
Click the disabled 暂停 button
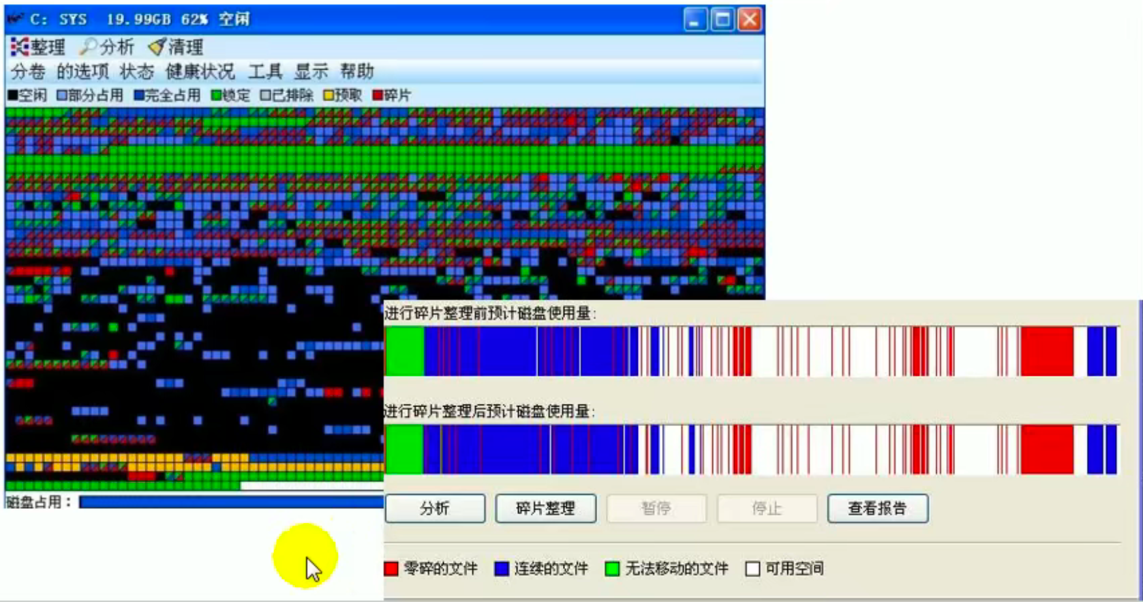[656, 508]
